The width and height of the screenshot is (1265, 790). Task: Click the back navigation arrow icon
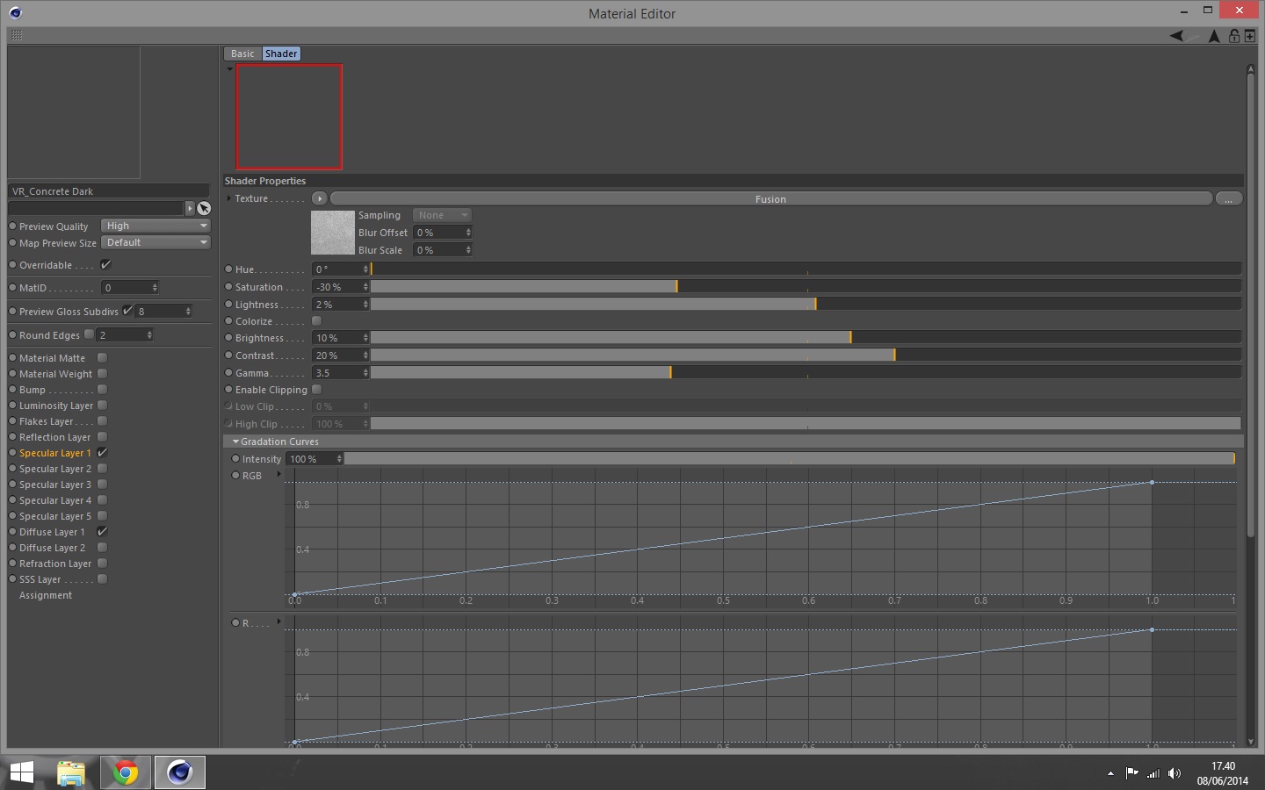pos(1176,36)
